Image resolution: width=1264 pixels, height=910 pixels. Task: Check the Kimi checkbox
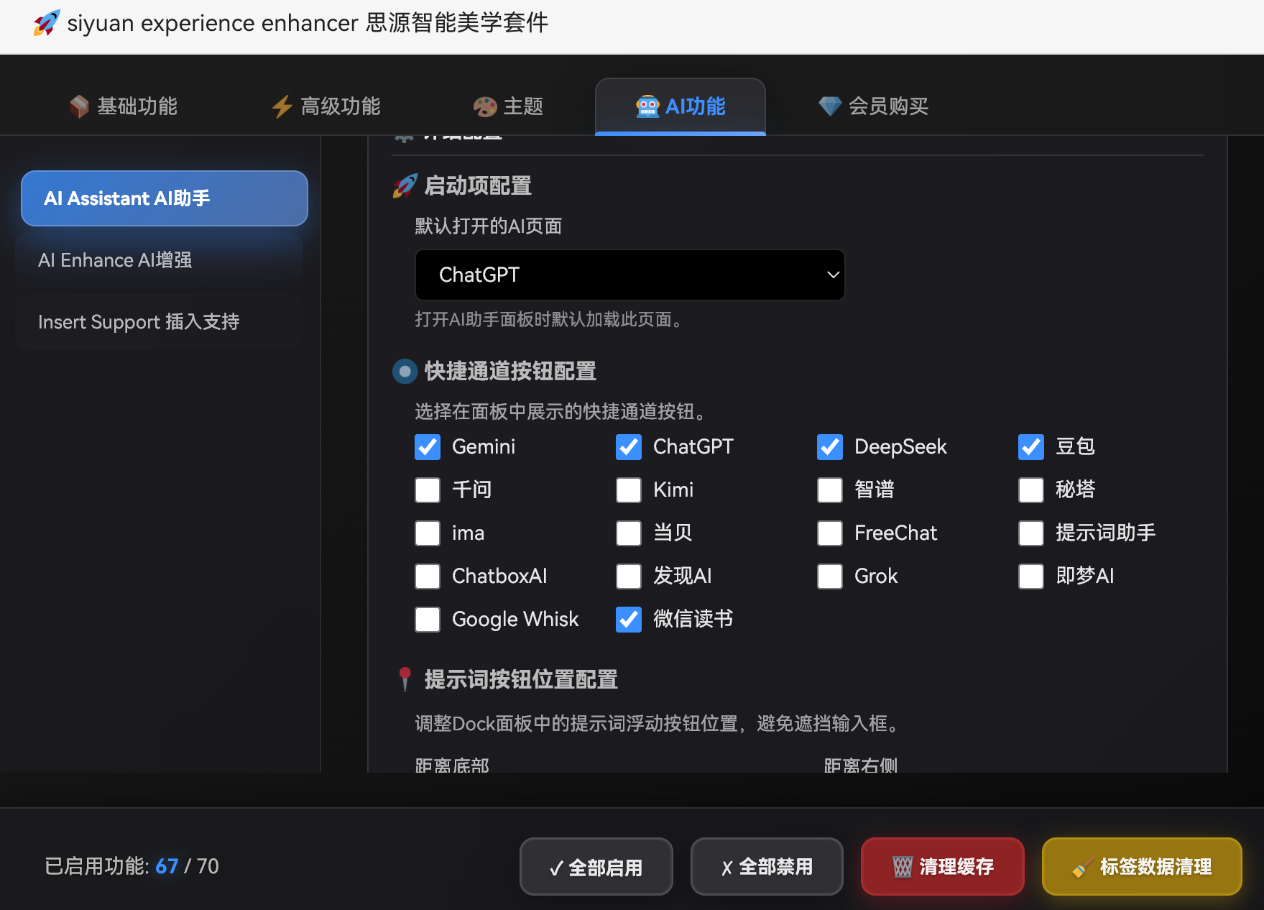[x=629, y=490]
